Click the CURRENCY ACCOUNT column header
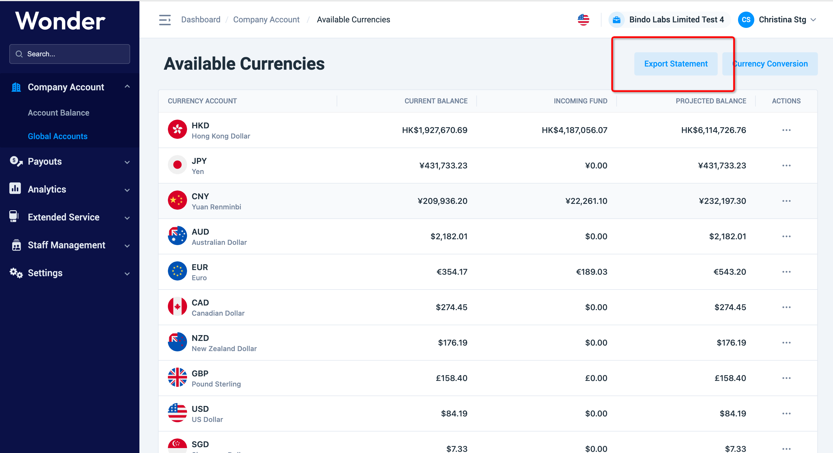Screen dimensions: 833x453 click(x=202, y=101)
